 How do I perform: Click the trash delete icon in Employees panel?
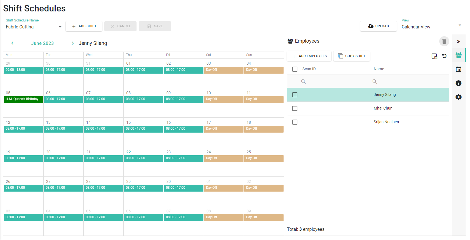(444, 41)
